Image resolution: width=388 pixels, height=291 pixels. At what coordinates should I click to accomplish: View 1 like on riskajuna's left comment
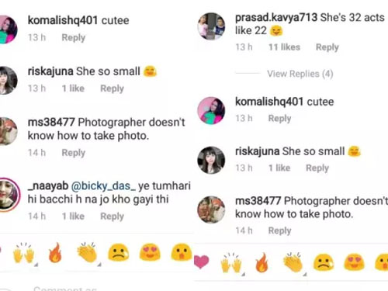point(73,88)
